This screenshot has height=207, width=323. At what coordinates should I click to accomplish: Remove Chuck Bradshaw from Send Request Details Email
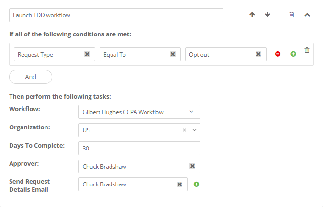tap(179, 184)
